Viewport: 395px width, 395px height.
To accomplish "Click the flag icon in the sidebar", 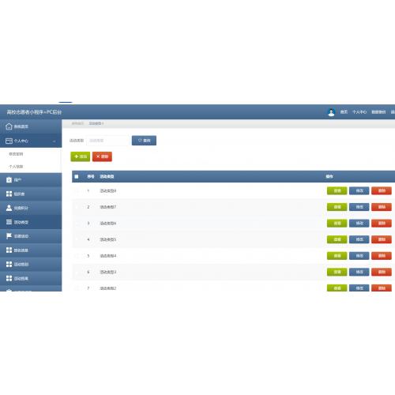I will 9,236.
